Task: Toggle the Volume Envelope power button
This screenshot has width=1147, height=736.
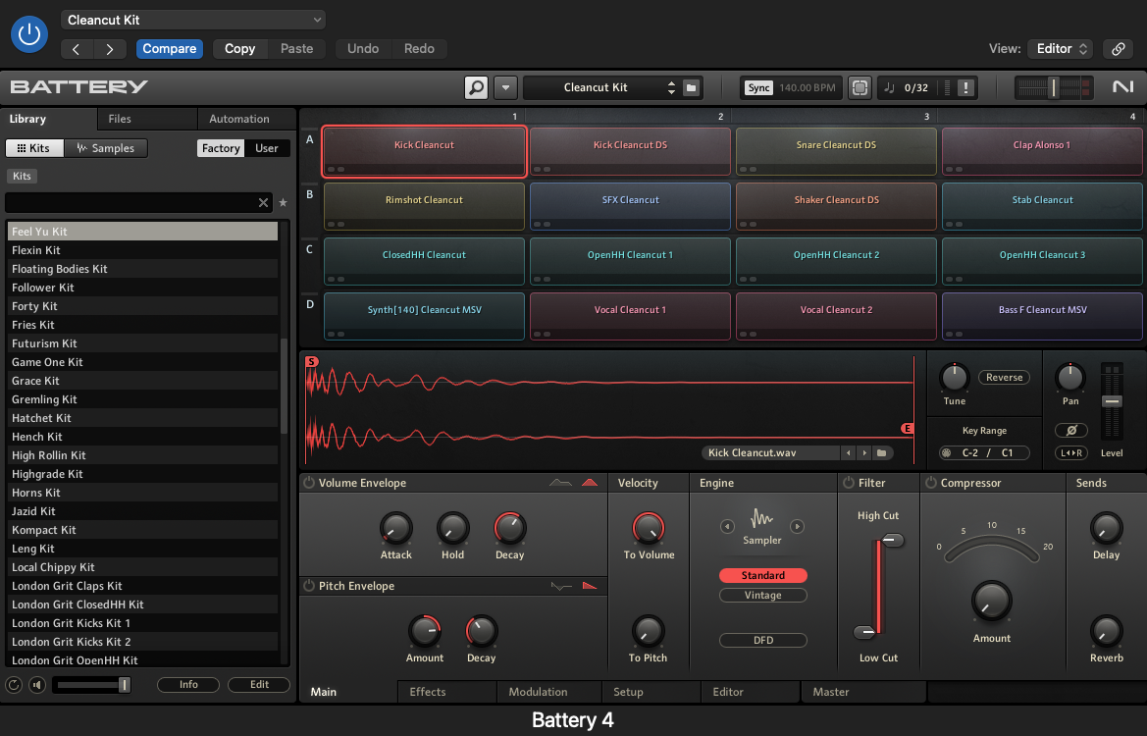Action: click(x=309, y=483)
